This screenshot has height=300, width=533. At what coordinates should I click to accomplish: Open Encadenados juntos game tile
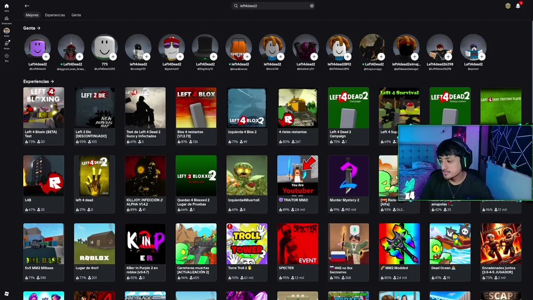click(x=501, y=252)
